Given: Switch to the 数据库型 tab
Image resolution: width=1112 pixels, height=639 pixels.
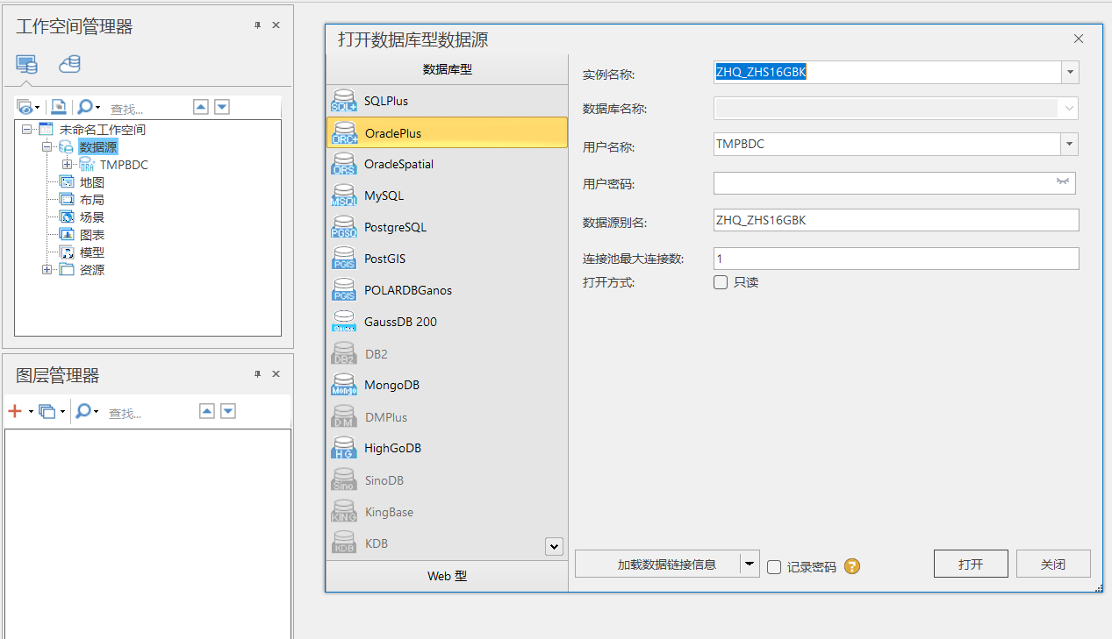Looking at the screenshot, I should click(447, 69).
